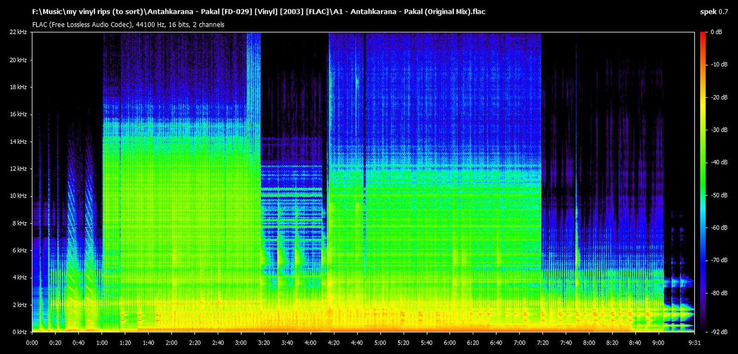Click the 0:40 time axis label
The height and width of the screenshot is (354, 738).
[78, 343]
